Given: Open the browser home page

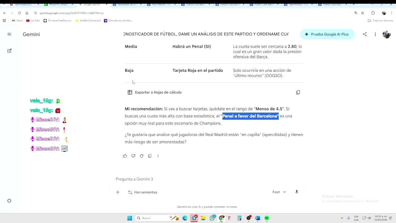Looking at the screenshot, I should tap(27, 13).
